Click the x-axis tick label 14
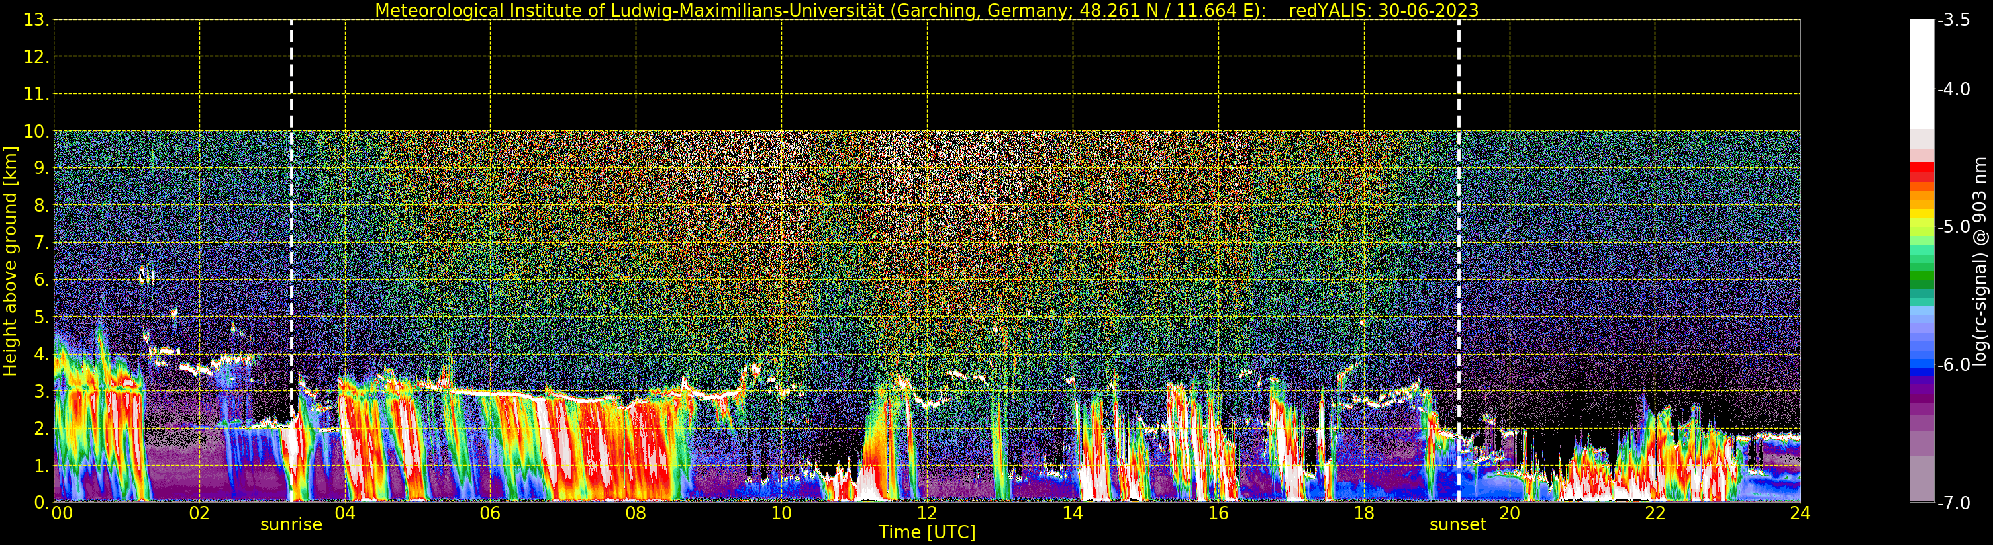 1073,513
